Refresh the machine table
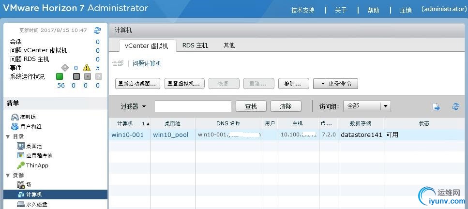 point(455,106)
